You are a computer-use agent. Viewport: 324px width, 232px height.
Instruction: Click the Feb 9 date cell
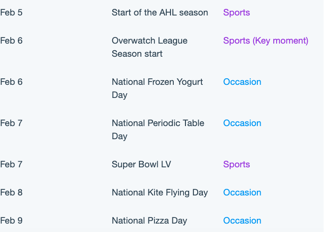click(11, 221)
